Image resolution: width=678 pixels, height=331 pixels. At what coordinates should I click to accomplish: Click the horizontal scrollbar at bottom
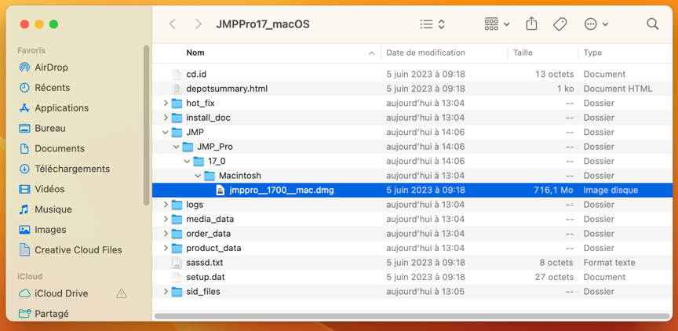[408, 316]
